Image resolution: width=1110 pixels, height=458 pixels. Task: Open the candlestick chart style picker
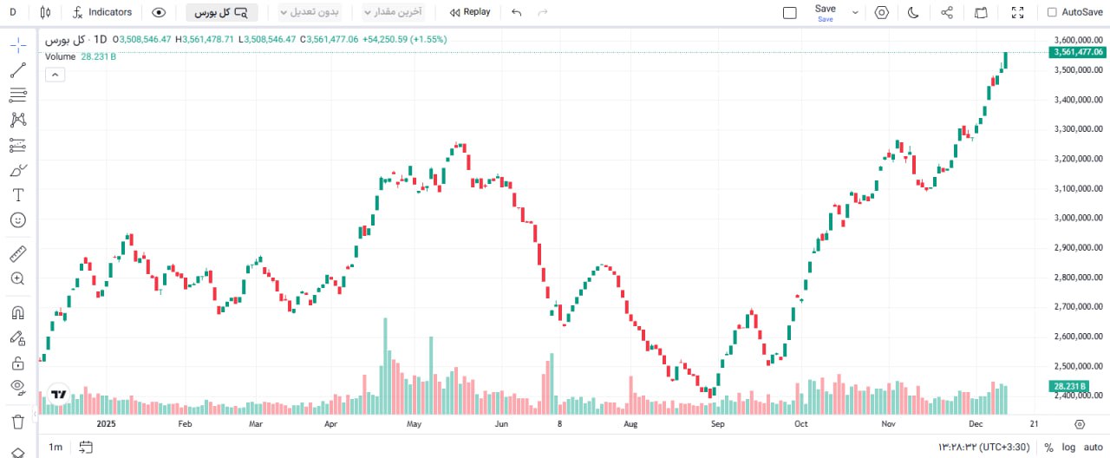45,12
